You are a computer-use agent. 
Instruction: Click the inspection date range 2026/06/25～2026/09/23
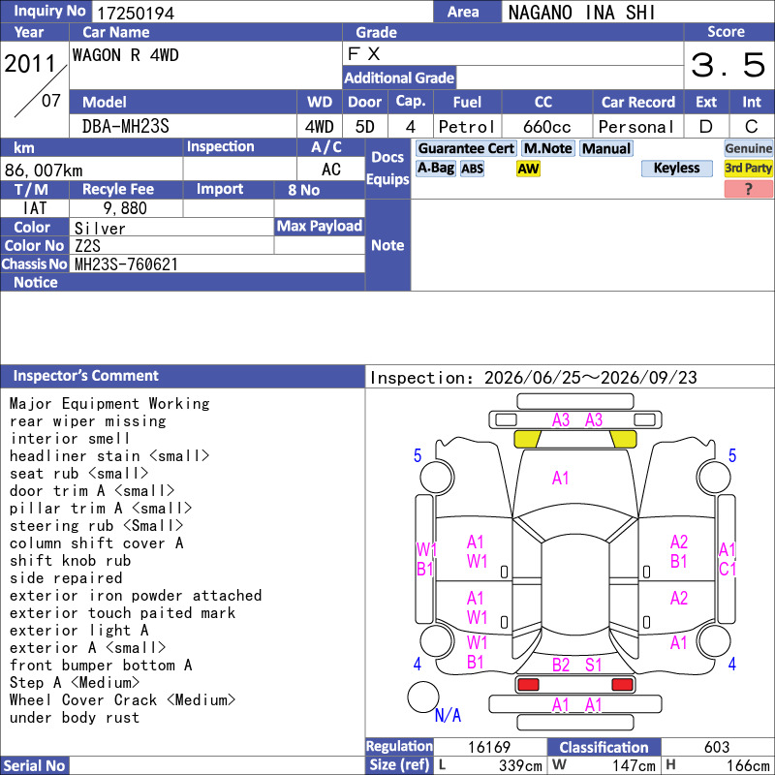tap(590, 378)
